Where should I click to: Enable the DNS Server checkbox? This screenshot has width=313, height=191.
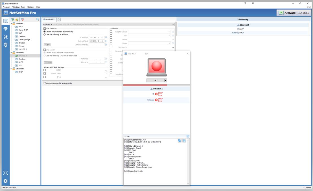coord(45,50)
